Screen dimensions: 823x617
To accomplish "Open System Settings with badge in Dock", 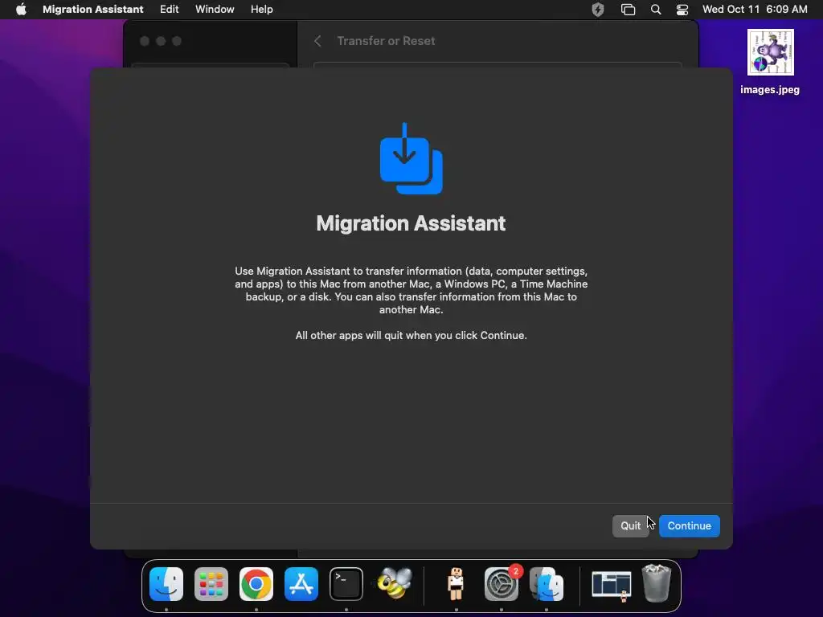I will (x=502, y=584).
